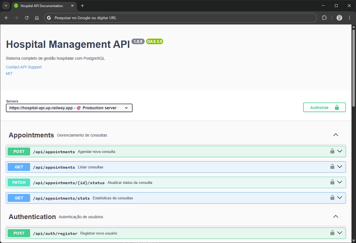Open the Contact API Support link
Image resolution: width=356 pixels, height=243 pixels.
[x=24, y=67]
